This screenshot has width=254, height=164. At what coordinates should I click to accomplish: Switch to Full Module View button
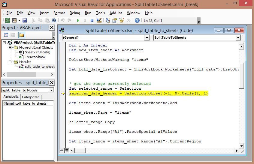(67, 151)
